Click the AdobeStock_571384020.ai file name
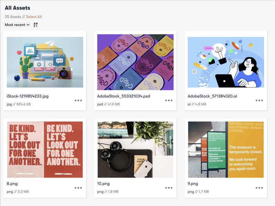Screen dimensions: 275x206 click(x=212, y=96)
